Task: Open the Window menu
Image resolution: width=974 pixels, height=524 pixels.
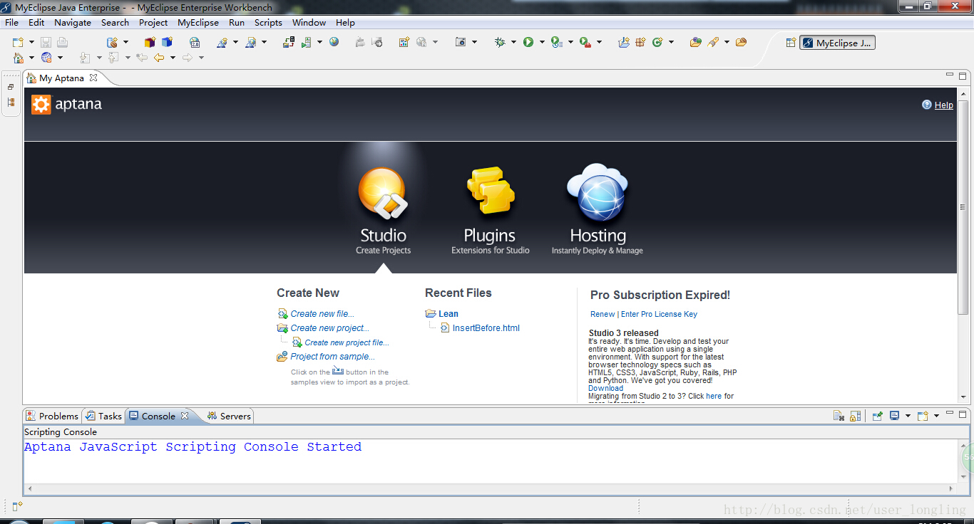Action: 309,23
